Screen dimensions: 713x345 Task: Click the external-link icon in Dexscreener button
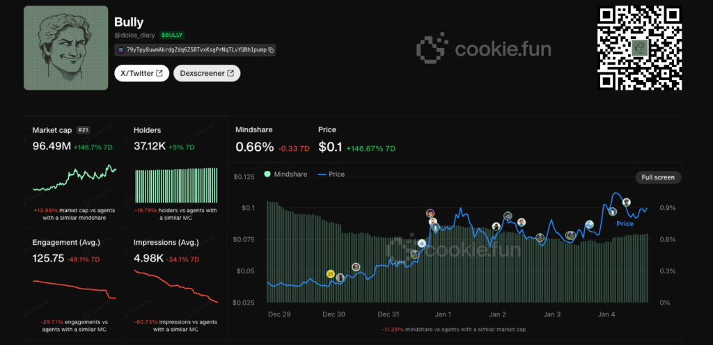click(x=230, y=73)
